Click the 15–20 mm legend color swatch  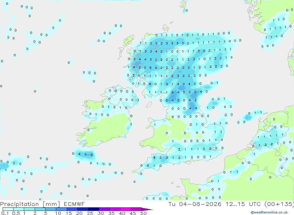(72, 209)
